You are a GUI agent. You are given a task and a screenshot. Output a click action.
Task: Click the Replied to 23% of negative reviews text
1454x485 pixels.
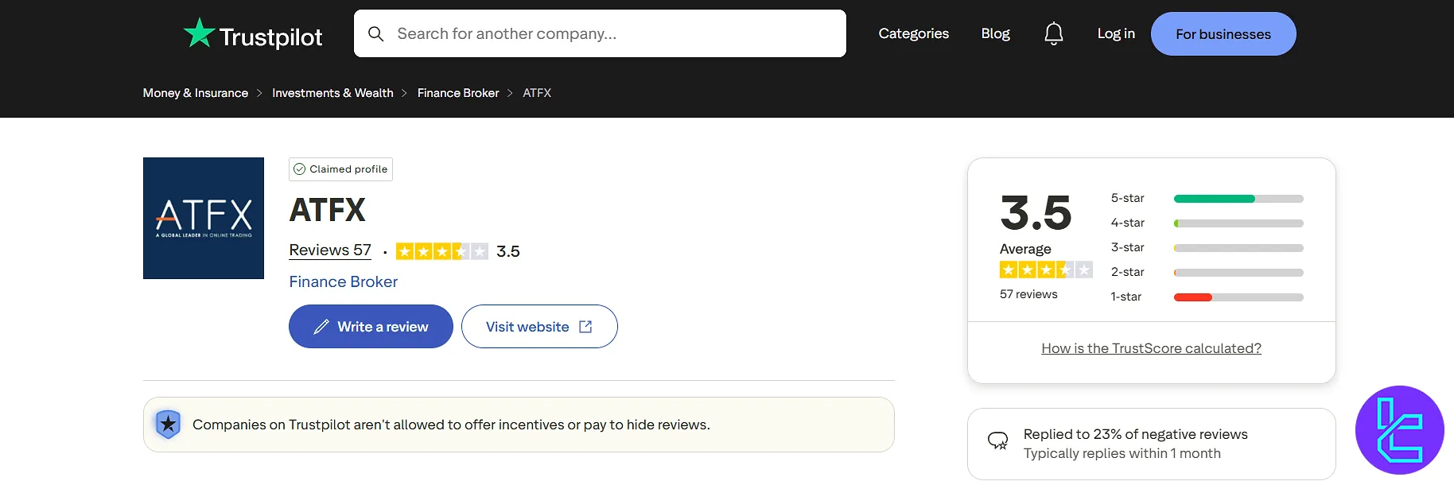point(1135,434)
